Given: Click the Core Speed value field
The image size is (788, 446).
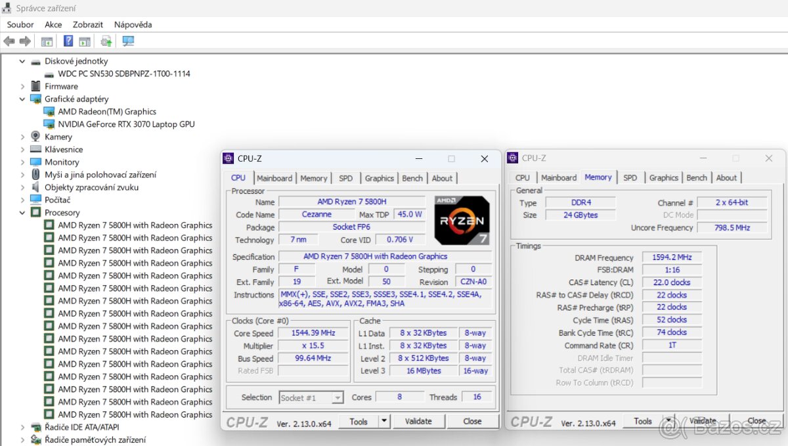Looking at the screenshot, I should click(x=313, y=333).
